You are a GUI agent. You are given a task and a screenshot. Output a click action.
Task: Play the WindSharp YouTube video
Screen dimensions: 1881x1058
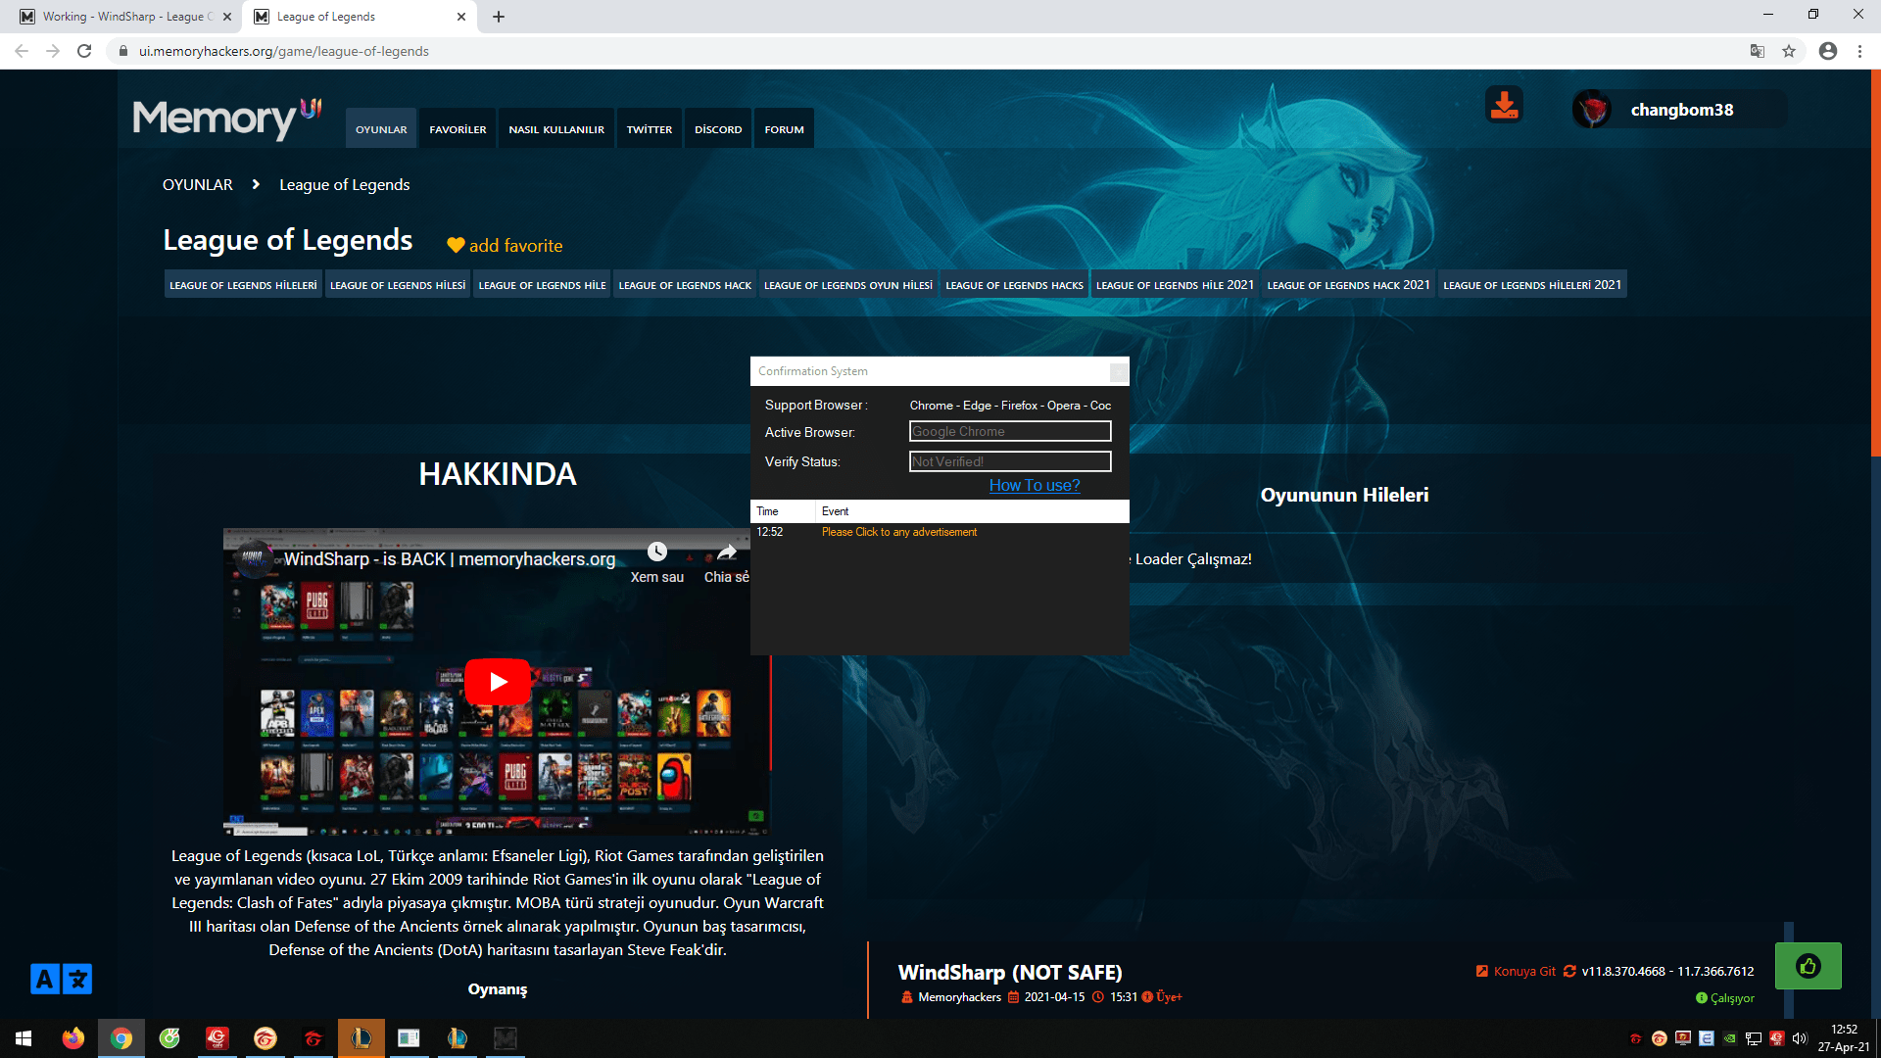(498, 681)
